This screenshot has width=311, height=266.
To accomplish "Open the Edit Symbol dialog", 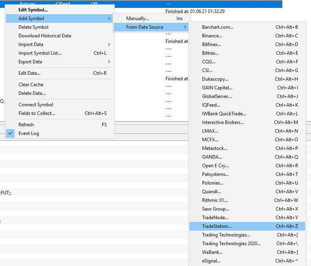I will 59,10.
